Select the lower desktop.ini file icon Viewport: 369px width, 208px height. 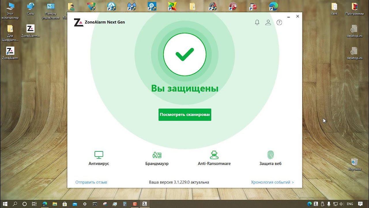pos(354,53)
